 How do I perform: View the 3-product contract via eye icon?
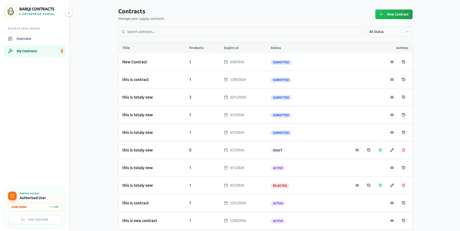(x=392, y=97)
